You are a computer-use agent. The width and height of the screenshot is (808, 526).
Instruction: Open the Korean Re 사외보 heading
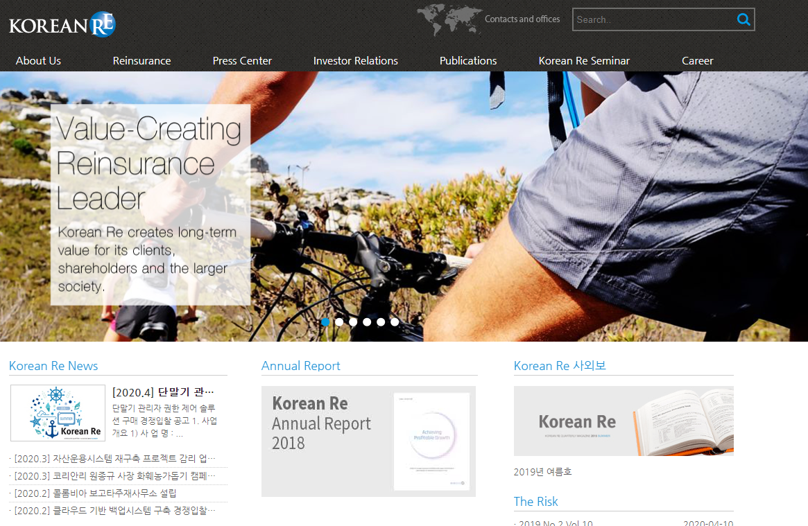(560, 366)
